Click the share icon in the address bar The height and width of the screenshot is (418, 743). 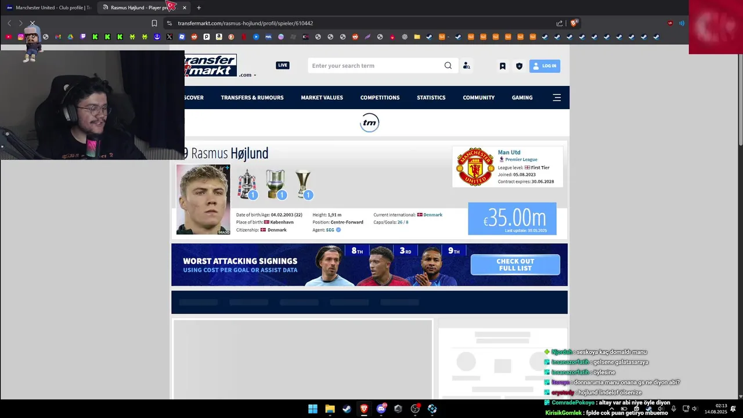[x=560, y=23]
